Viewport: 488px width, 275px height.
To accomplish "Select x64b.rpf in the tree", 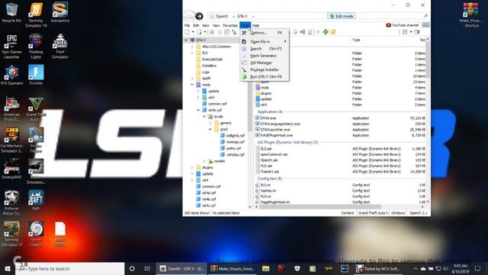I will (x=209, y=199).
